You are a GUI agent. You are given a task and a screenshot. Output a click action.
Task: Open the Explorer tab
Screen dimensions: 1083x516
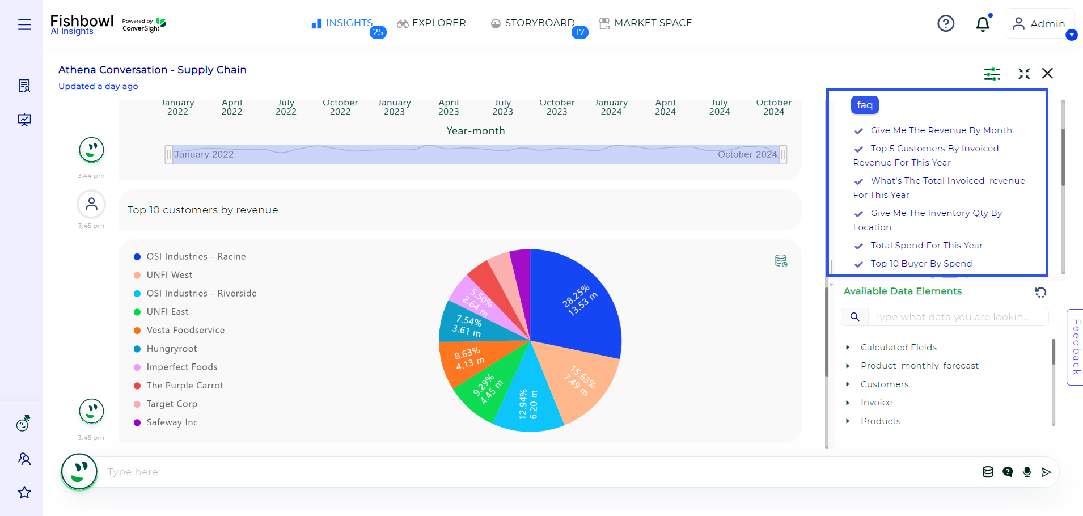click(431, 23)
